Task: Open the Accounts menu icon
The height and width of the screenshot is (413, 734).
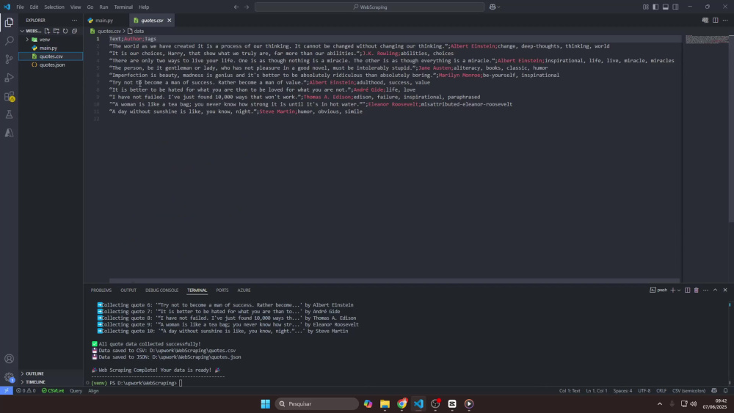Action: [x=9, y=359]
